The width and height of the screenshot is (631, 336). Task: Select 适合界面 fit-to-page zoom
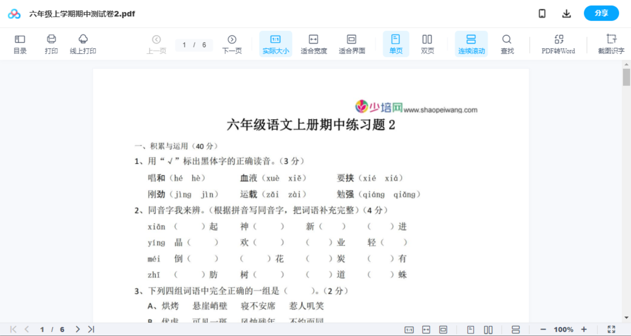pos(352,44)
